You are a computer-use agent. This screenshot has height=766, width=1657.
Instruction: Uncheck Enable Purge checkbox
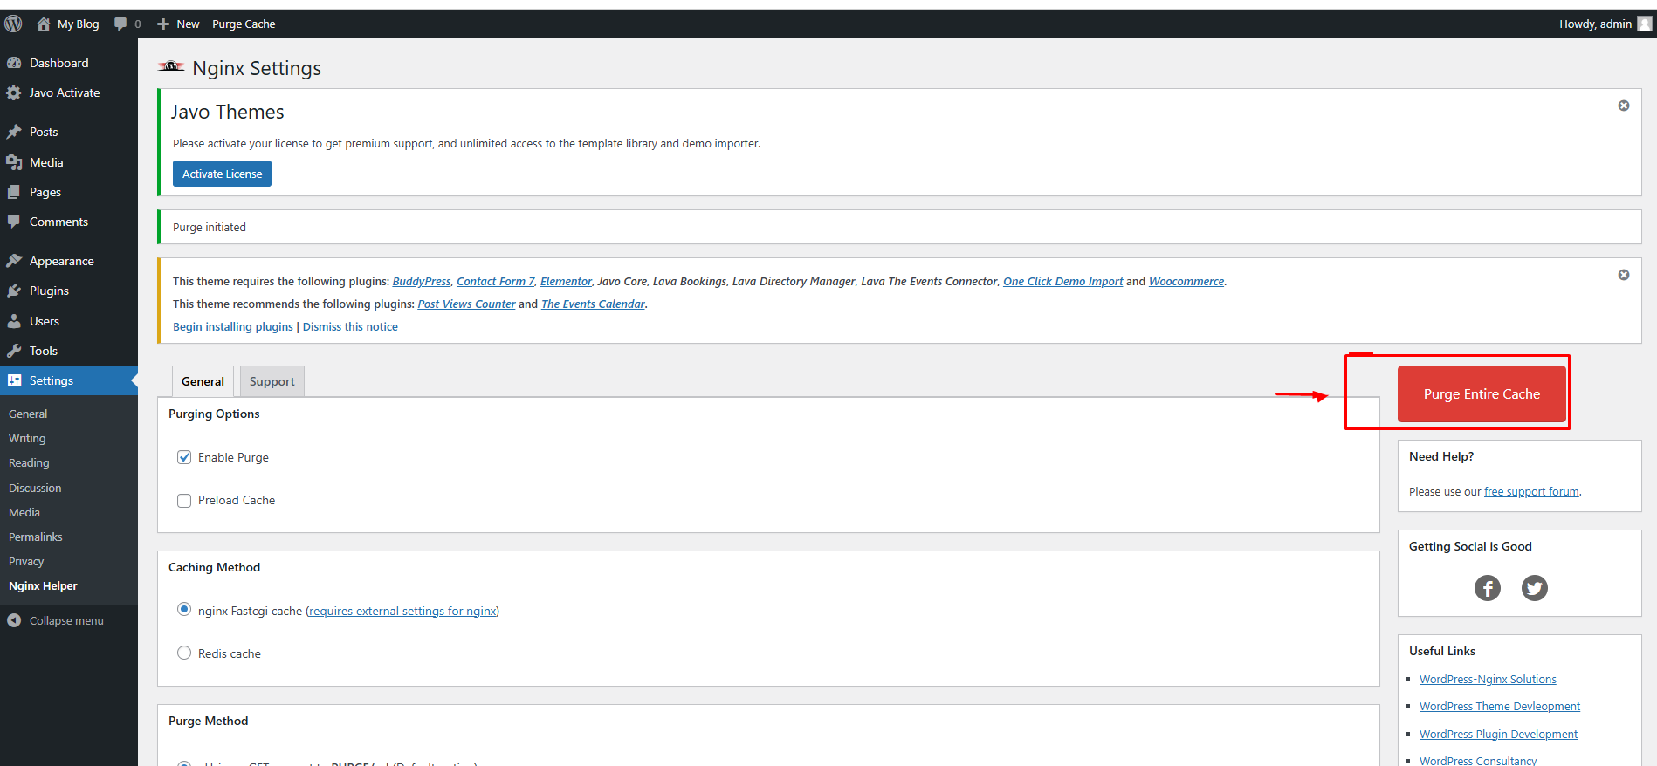[184, 457]
